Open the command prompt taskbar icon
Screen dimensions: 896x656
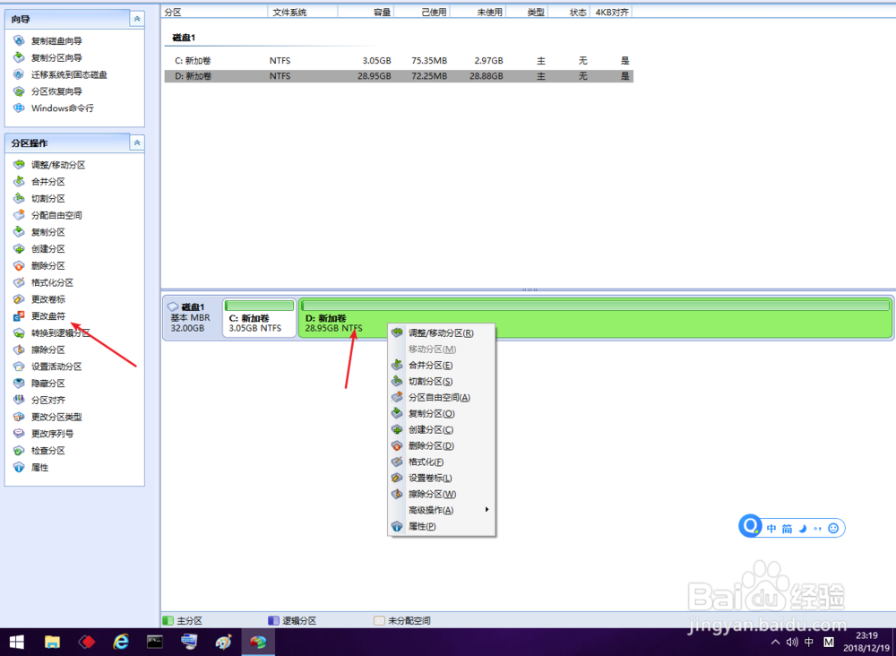[155, 643]
